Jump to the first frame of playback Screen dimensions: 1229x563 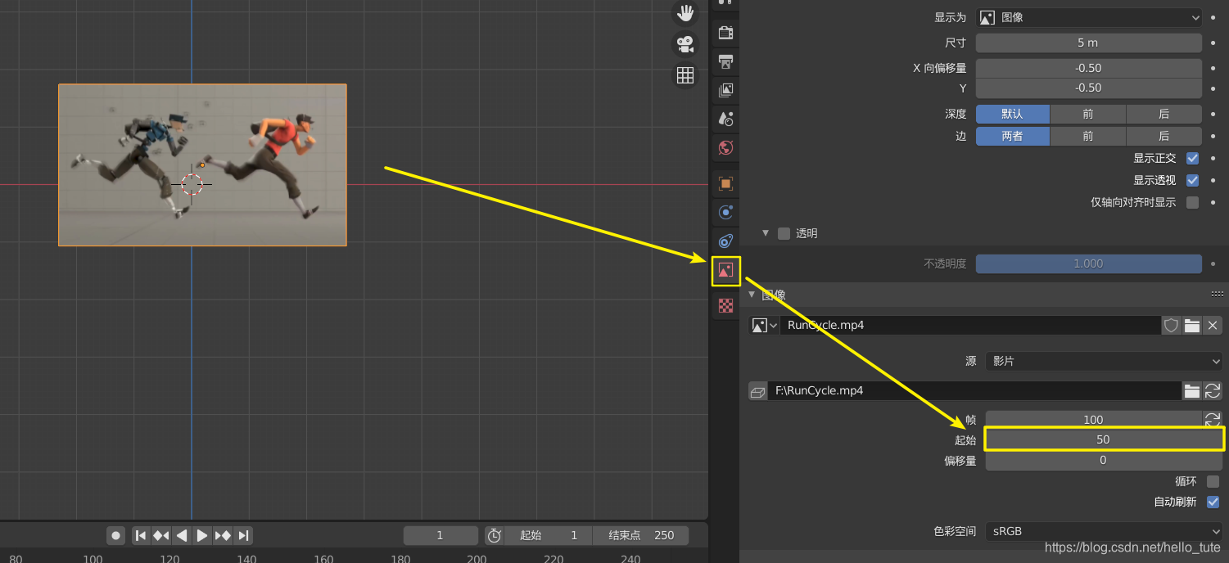141,535
